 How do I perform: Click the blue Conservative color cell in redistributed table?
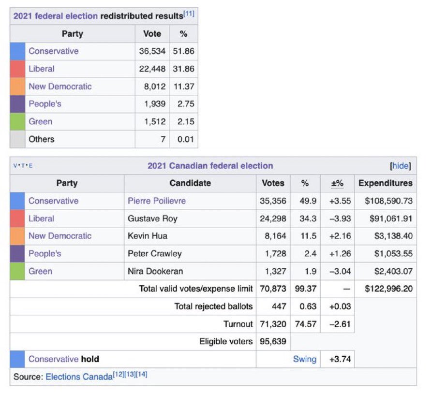[18, 51]
